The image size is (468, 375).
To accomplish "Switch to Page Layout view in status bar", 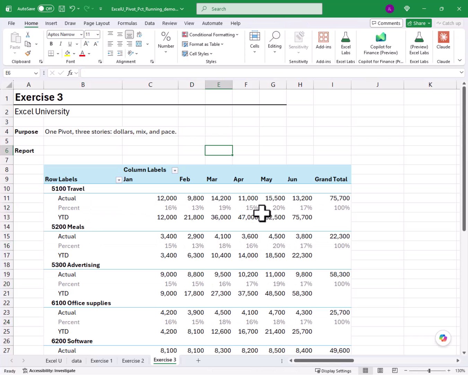I will (380, 370).
